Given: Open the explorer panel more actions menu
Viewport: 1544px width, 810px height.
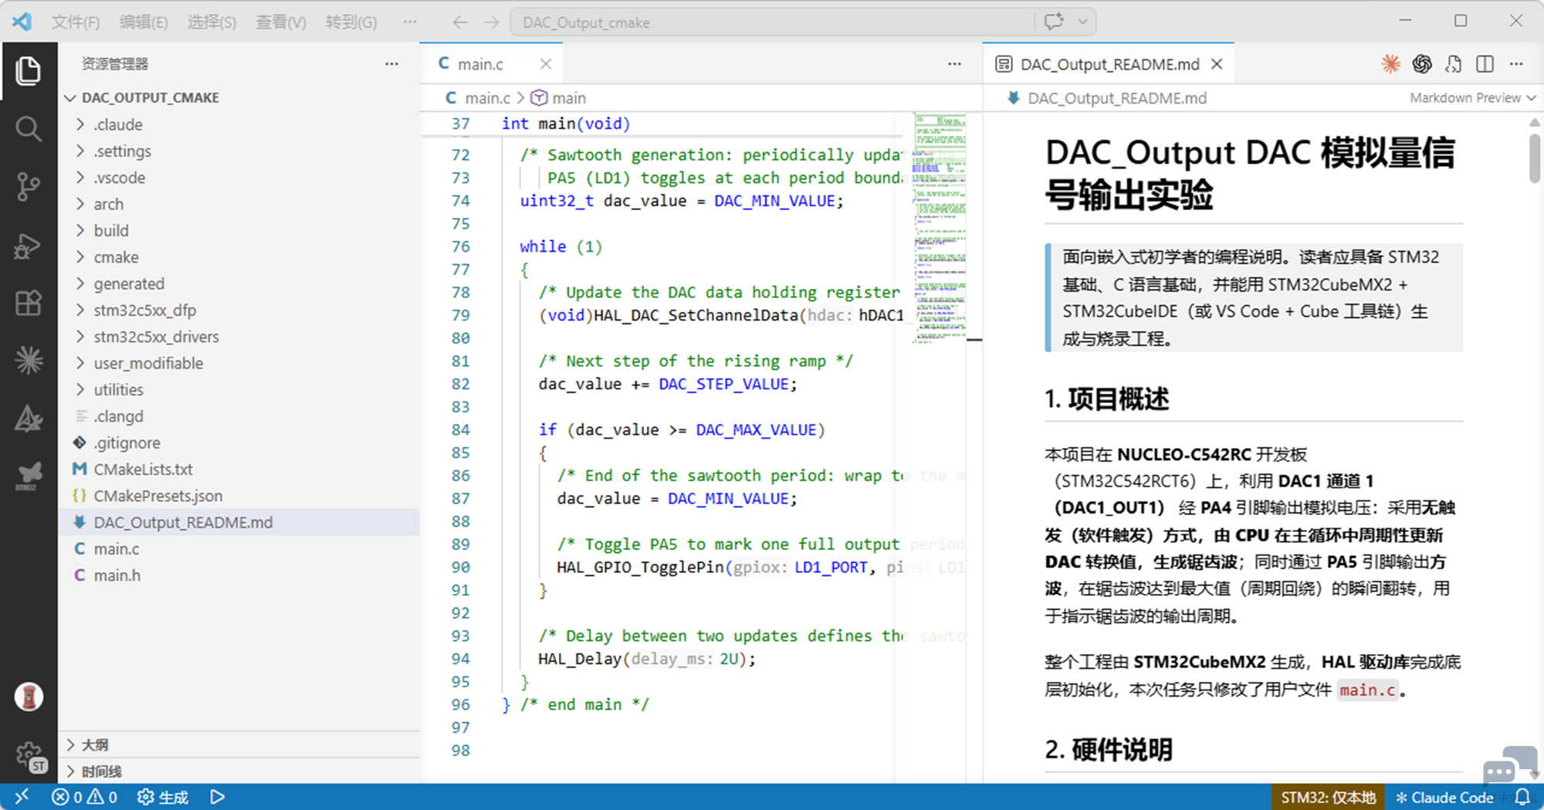Looking at the screenshot, I should pyautogui.click(x=392, y=64).
